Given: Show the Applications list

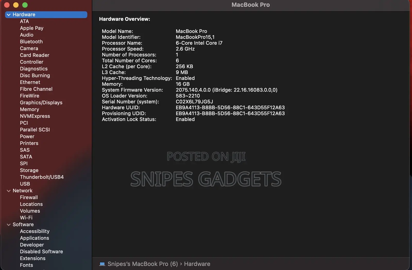Looking at the screenshot, I should click(35, 238).
